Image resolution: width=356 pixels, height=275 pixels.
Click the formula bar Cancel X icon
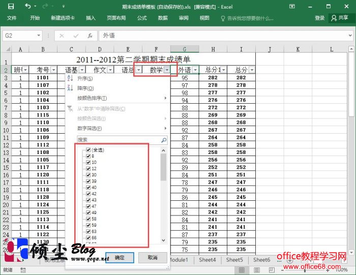click(x=62, y=36)
